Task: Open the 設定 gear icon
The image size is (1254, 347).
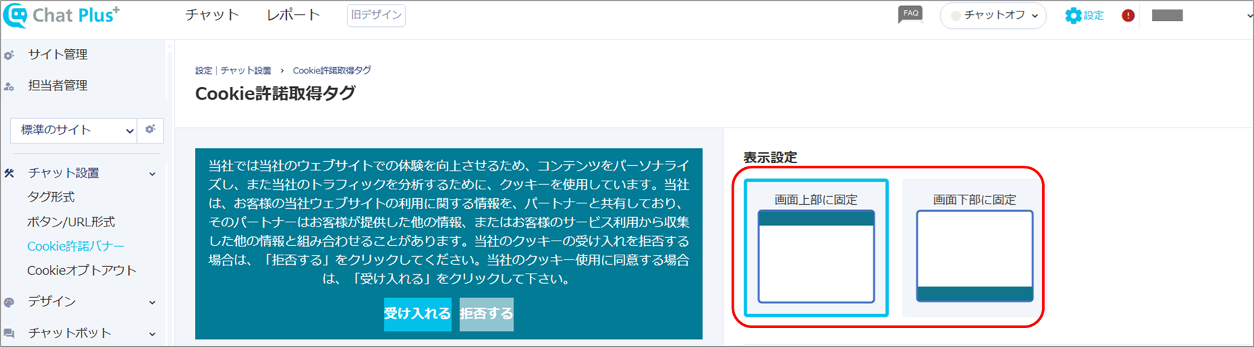Action: (1073, 15)
